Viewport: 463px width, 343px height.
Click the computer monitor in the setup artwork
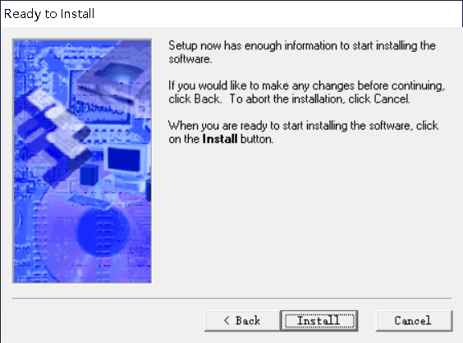coord(126,161)
